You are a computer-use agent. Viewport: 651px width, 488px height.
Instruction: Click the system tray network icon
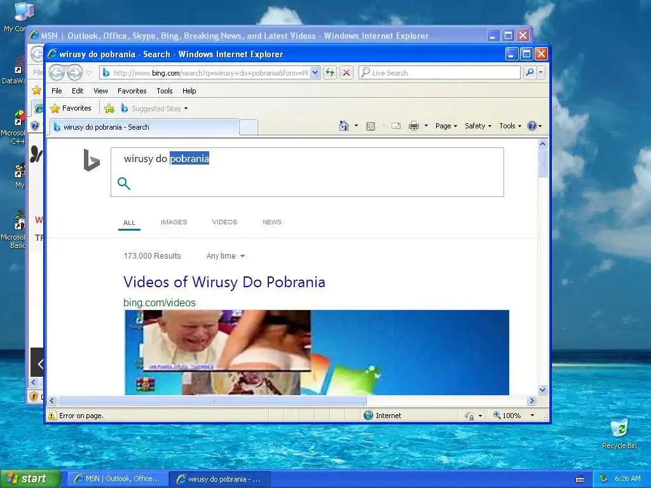coord(603,479)
